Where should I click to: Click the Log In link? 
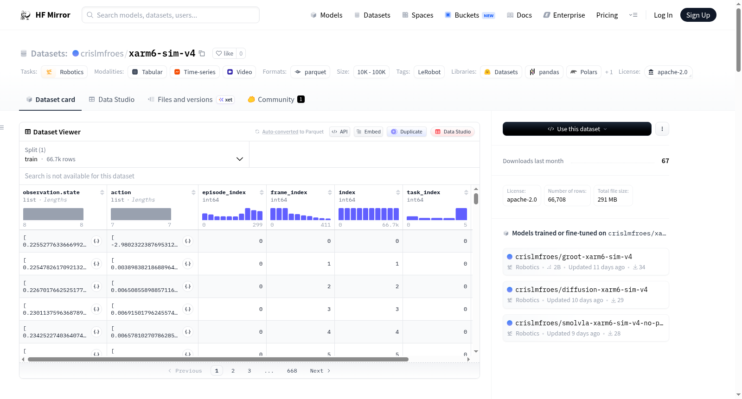click(x=663, y=15)
